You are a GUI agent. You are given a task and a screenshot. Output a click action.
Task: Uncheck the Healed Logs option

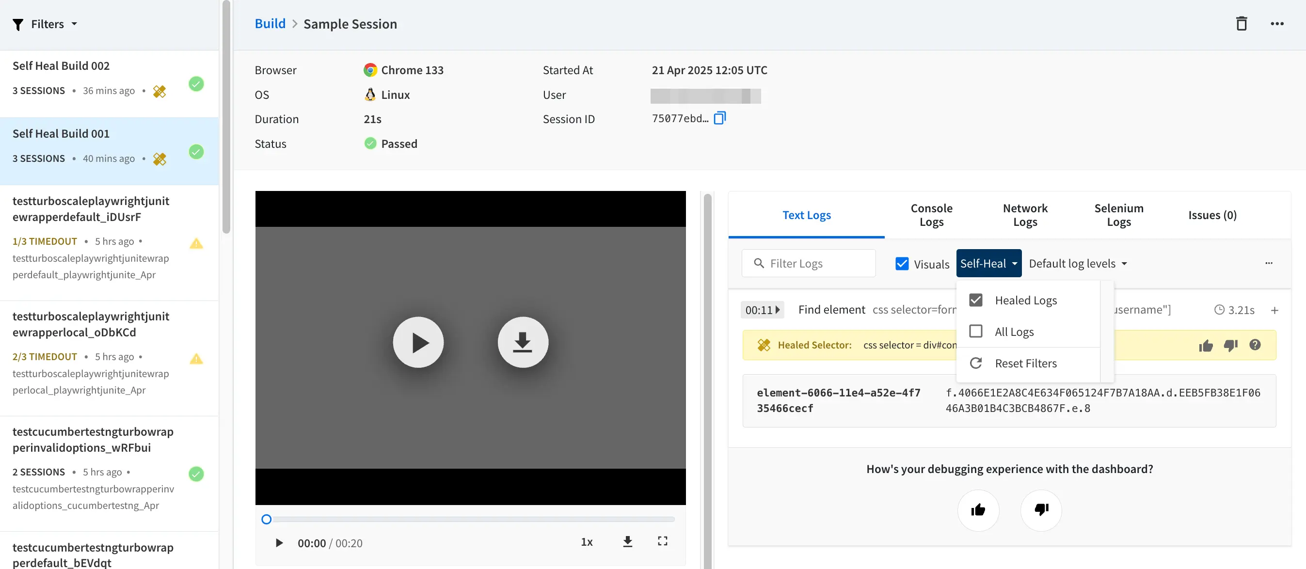975,300
